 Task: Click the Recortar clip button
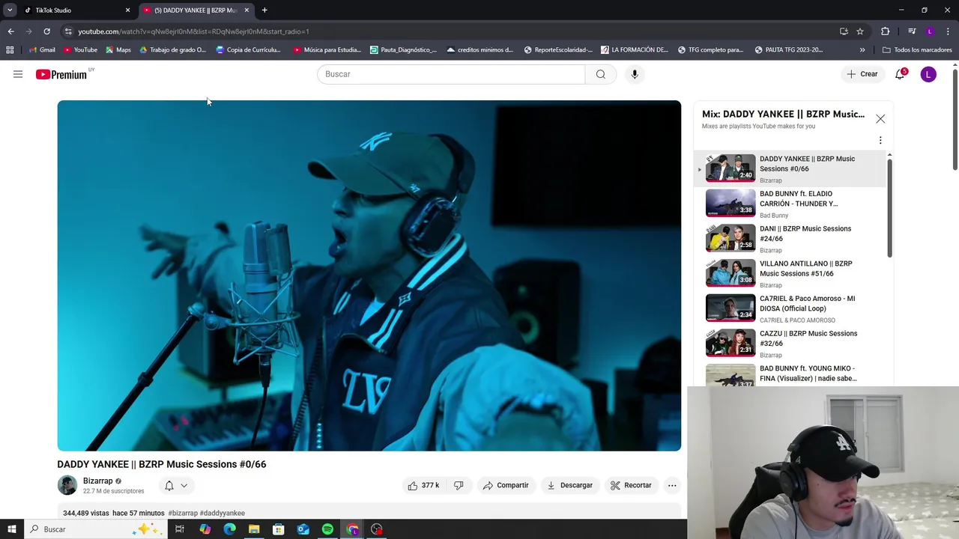point(631,485)
